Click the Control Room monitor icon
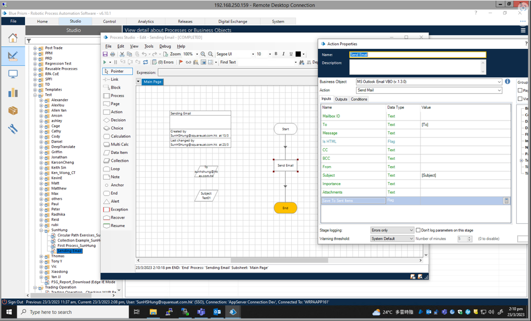Screen dimensions: 531x321 point(13,74)
